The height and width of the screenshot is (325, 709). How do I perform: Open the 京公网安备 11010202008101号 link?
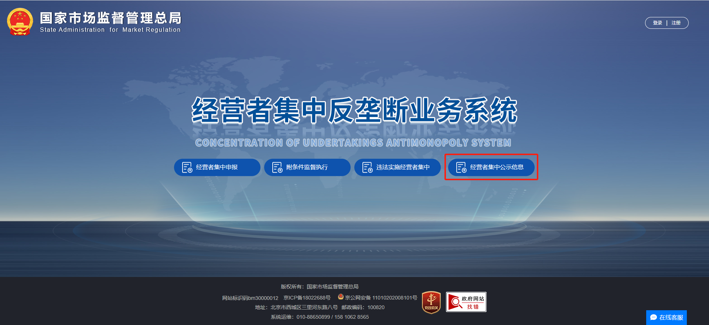(381, 298)
